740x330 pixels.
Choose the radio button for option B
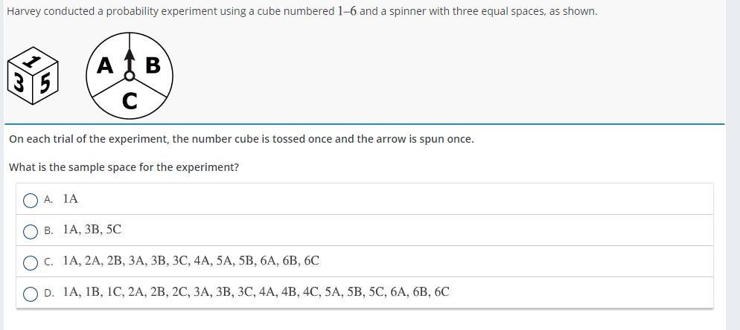pos(31,231)
